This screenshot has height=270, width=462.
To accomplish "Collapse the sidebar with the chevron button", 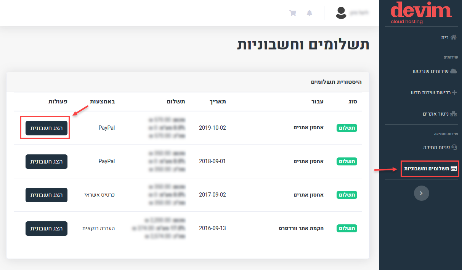I will pos(421,193).
